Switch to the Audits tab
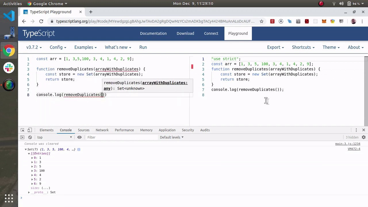Image resolution: width=368 pixels, height=207 pixels. click(205, 130)
